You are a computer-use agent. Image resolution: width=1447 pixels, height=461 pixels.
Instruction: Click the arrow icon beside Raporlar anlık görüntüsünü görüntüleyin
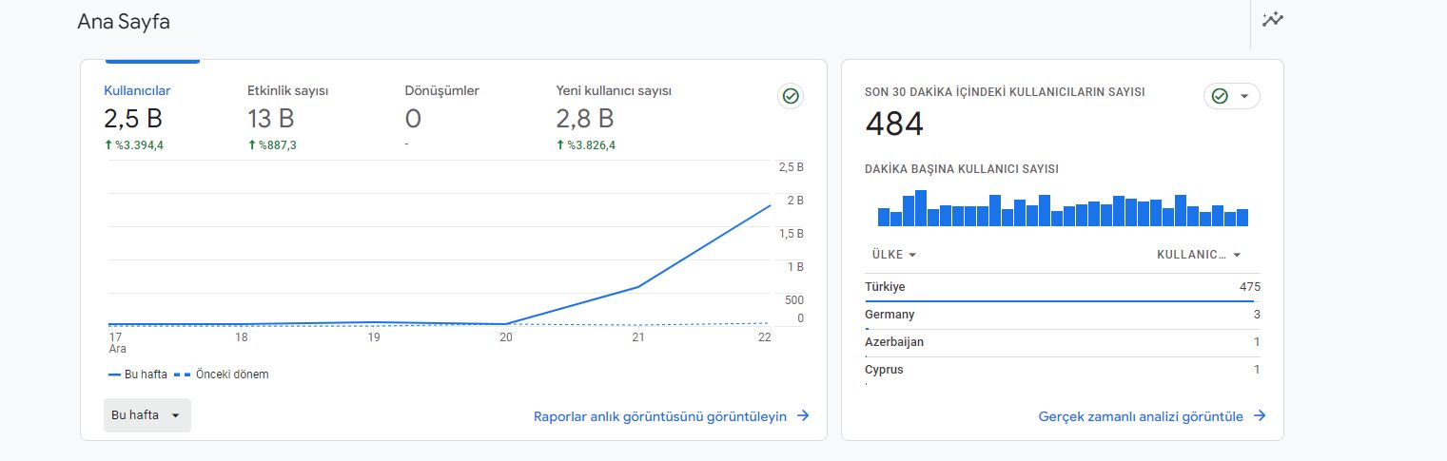click(803, 416)
